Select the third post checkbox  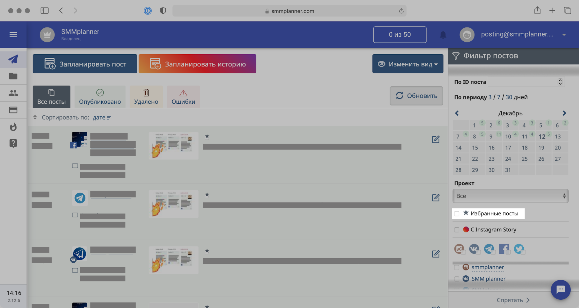[75, 270]
